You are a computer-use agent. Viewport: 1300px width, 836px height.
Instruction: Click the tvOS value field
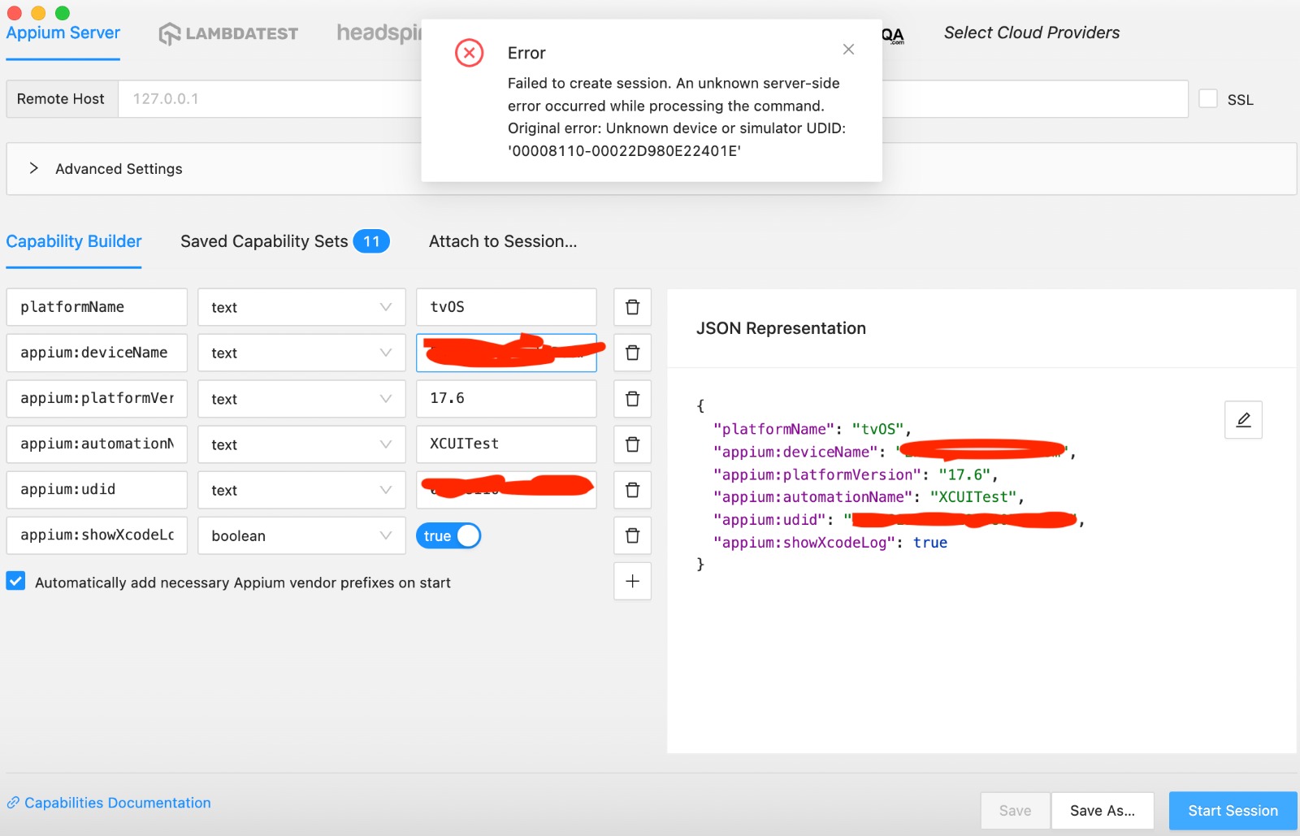(506, 307)
